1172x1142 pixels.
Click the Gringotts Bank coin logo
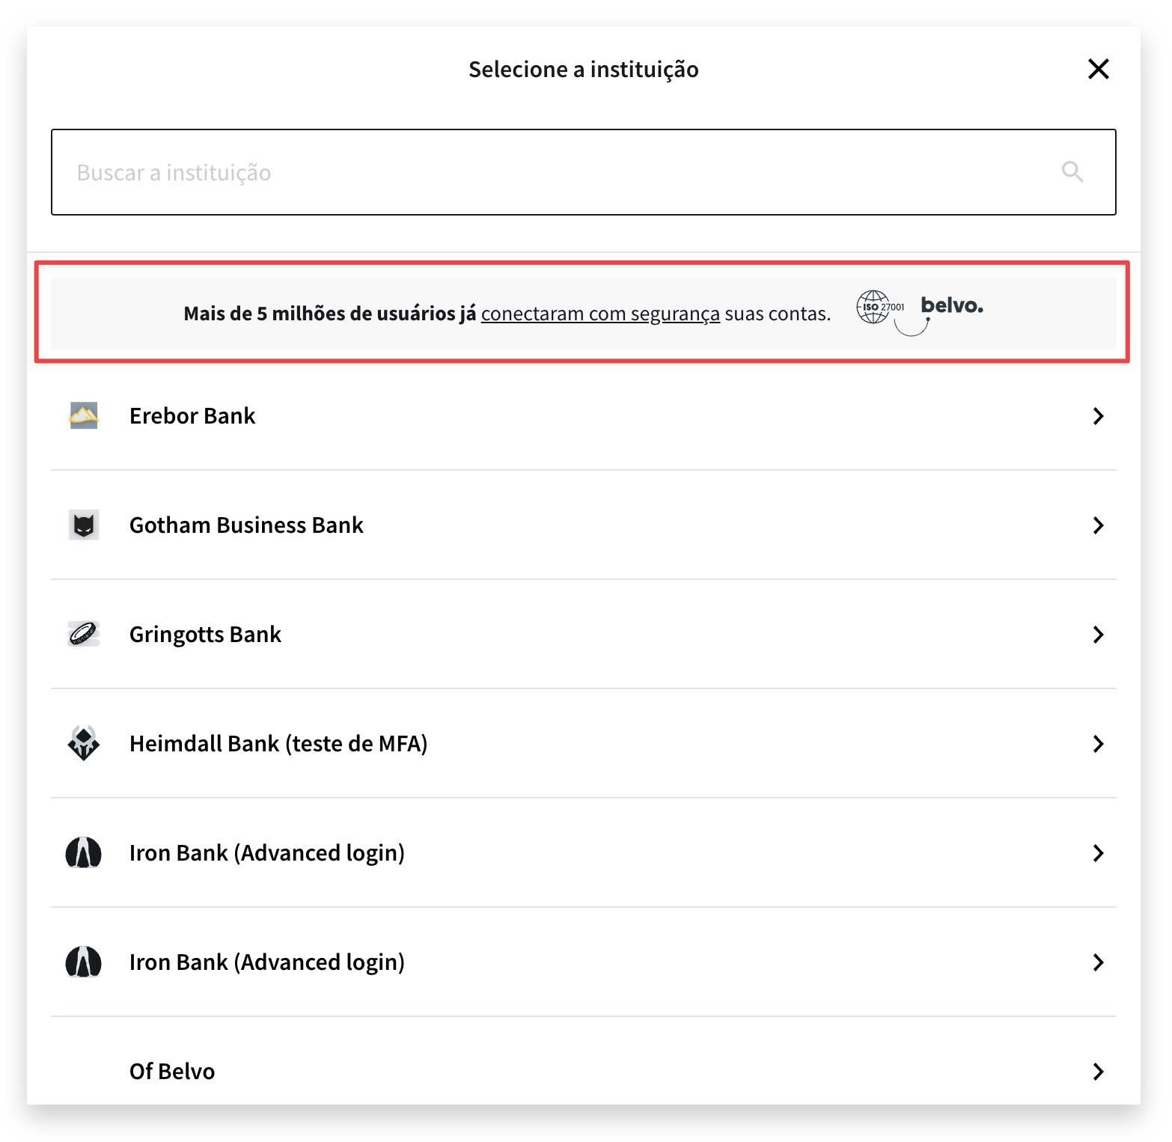[84, 634]
